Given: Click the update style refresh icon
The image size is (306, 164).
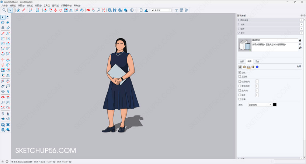Looking at the screenshot, I should coord(300,44).
